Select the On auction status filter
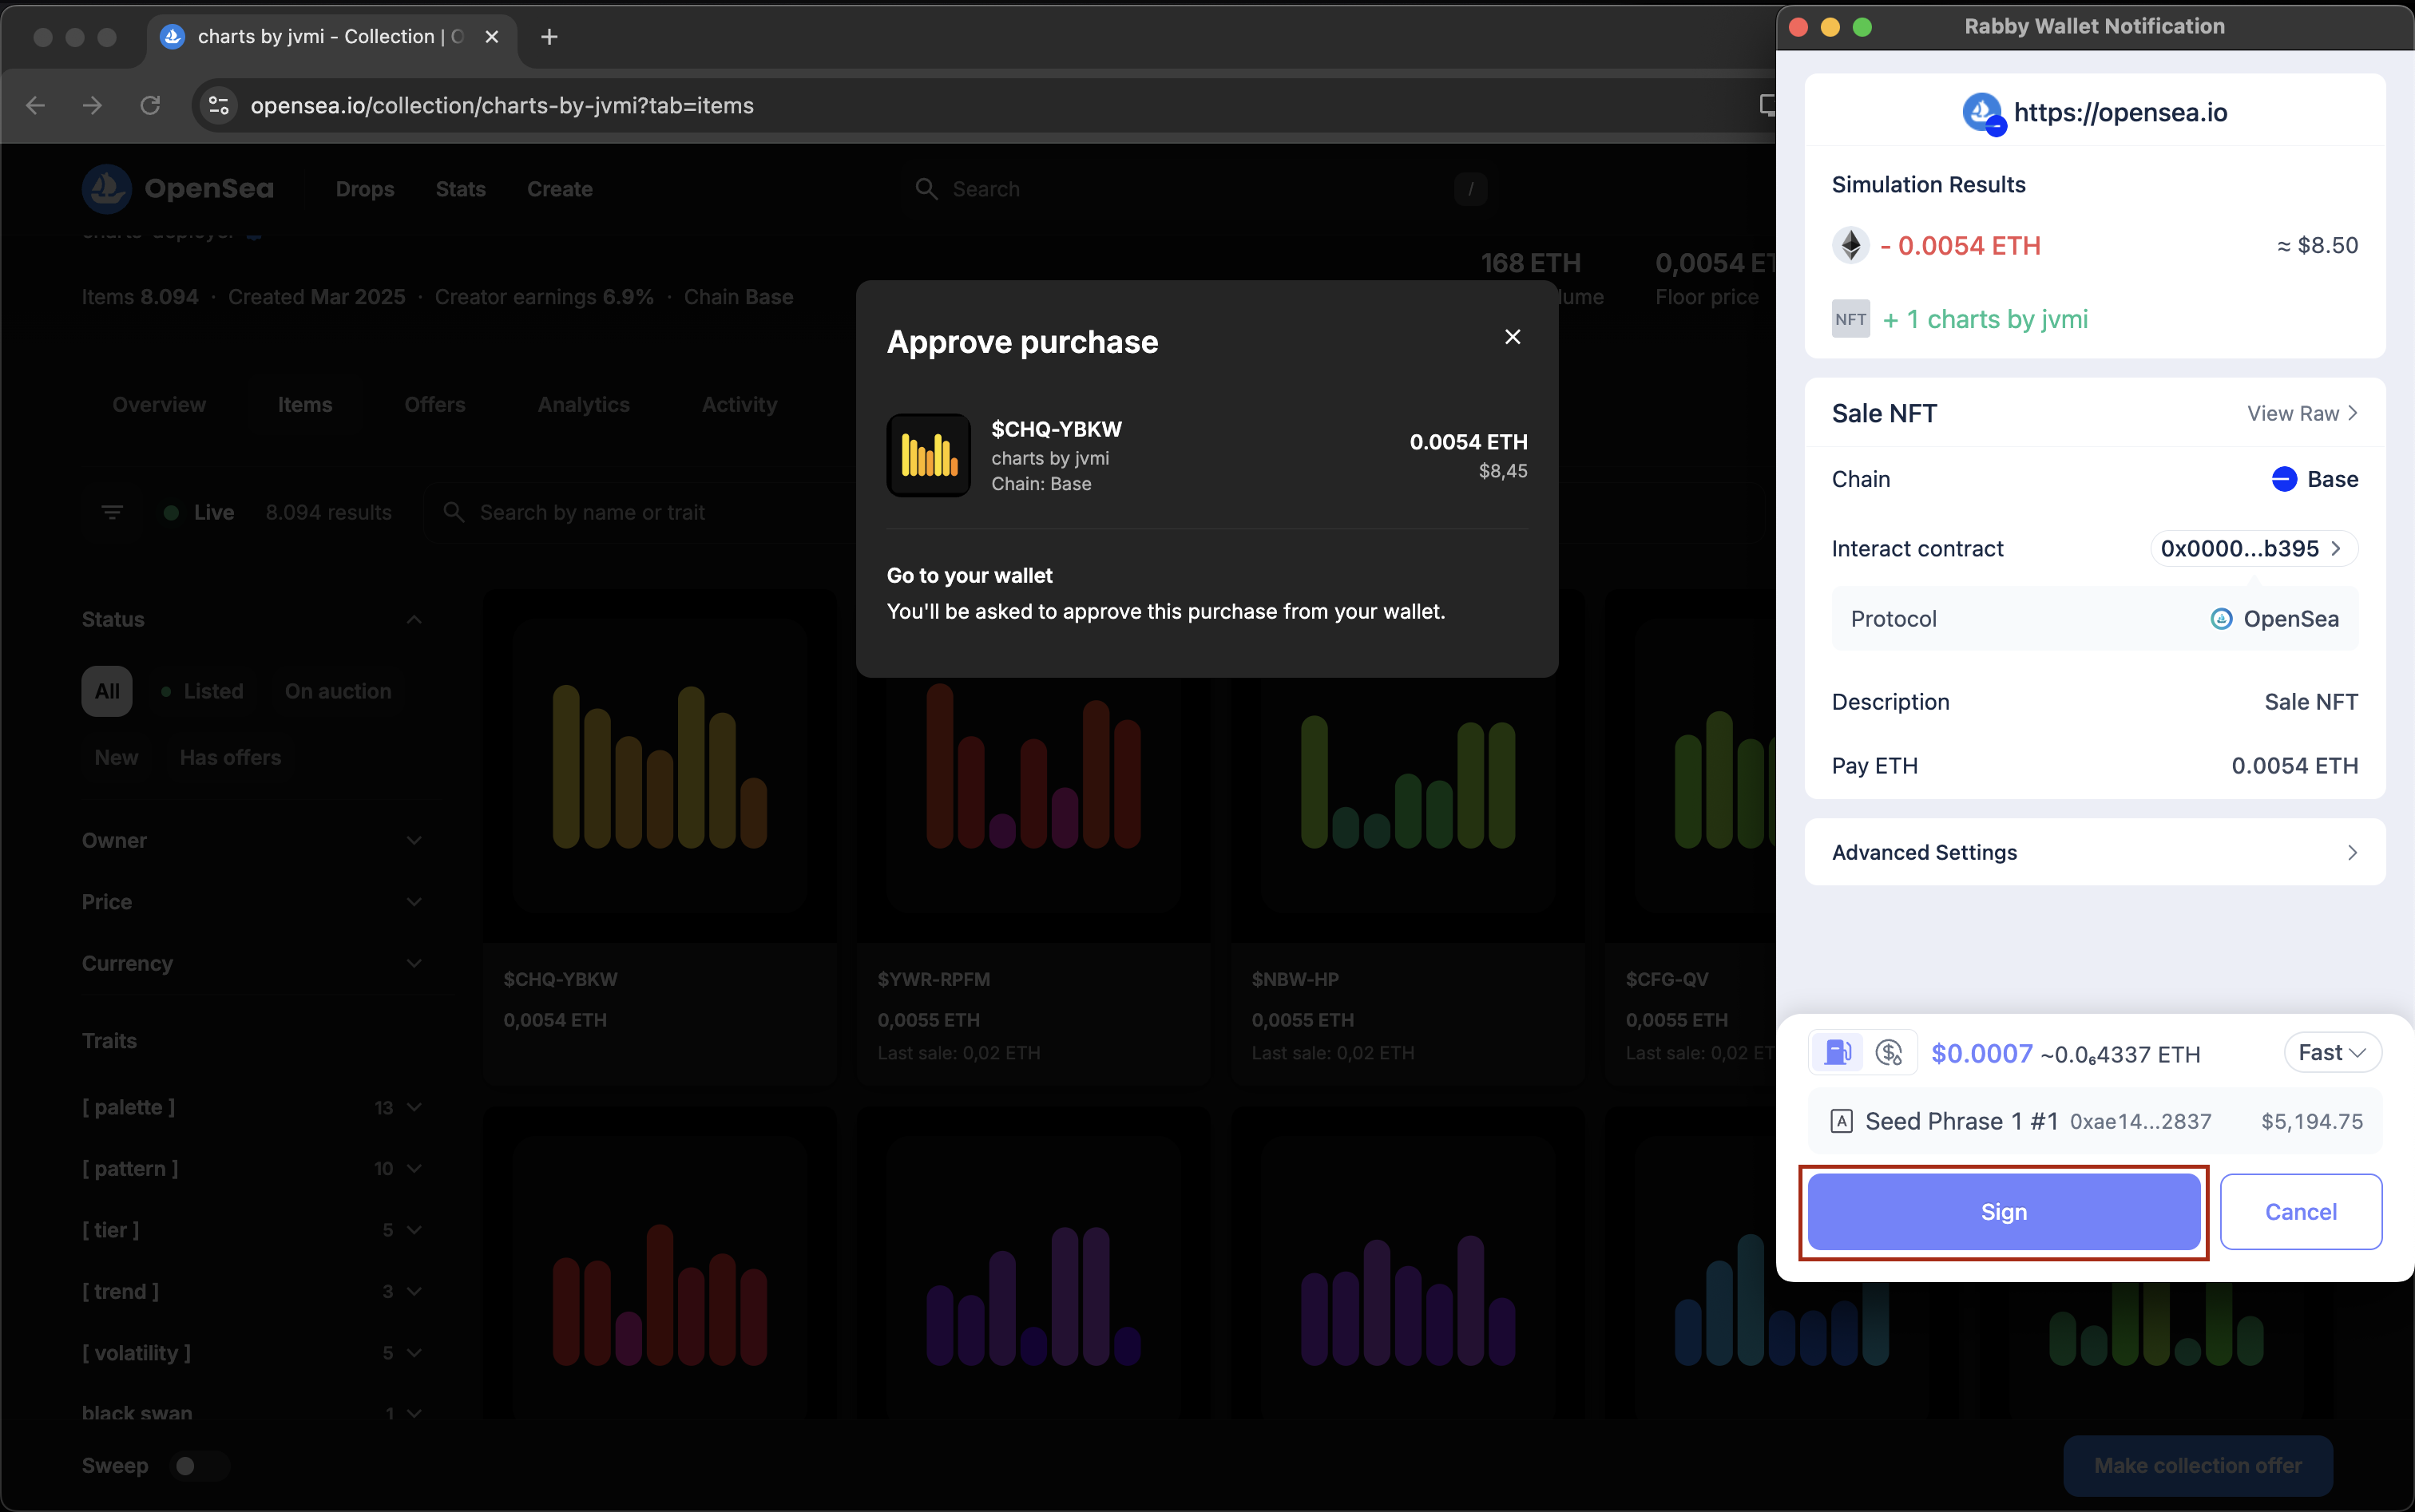Screen dimensions: 2415x1512 [x=337, y=691]
